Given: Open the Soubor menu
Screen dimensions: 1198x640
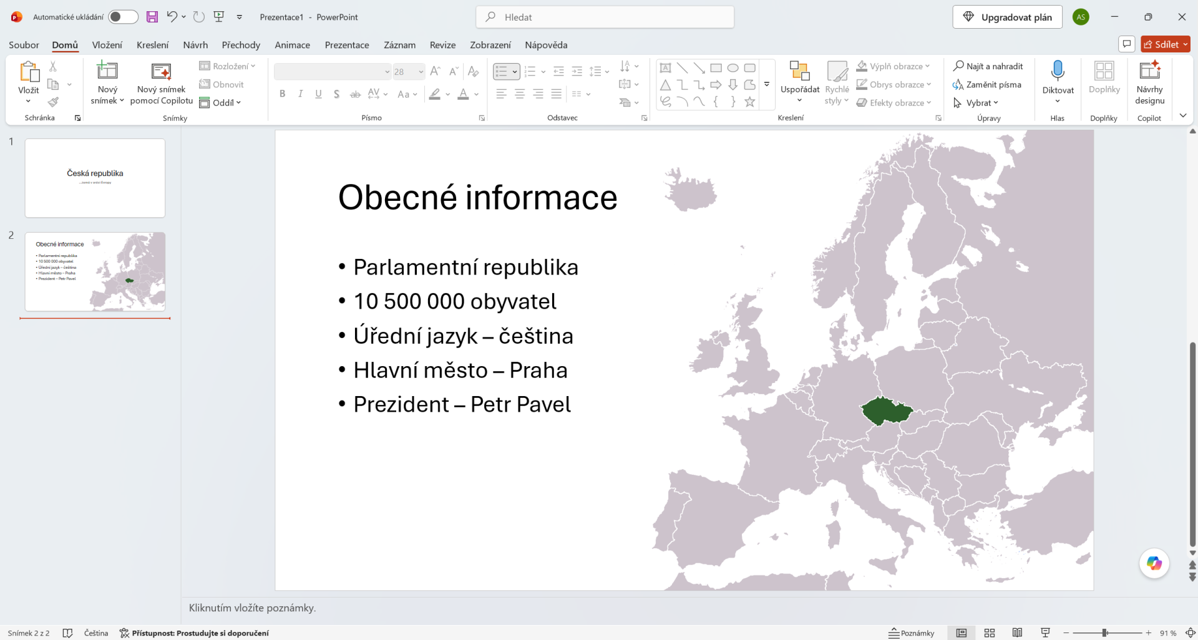Looking at the screenshot, I should [x=24, y=45].
